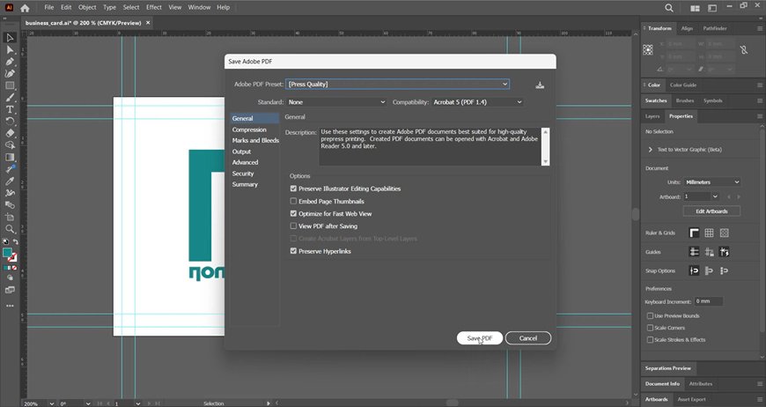Click the description box scroll-down arrow
This screenshot has width=766, height=407.
(x=546, y=162)
